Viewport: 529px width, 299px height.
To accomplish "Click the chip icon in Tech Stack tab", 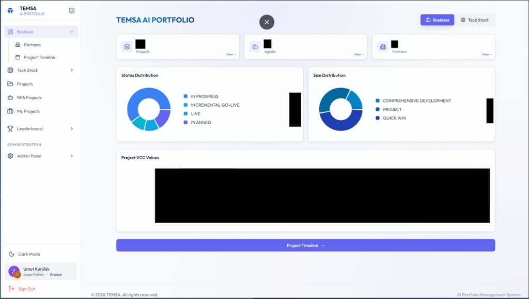I will 463,20.
